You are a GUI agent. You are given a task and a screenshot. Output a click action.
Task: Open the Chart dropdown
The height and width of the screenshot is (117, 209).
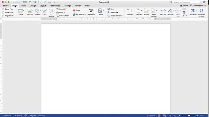click(x=64, y=12)
